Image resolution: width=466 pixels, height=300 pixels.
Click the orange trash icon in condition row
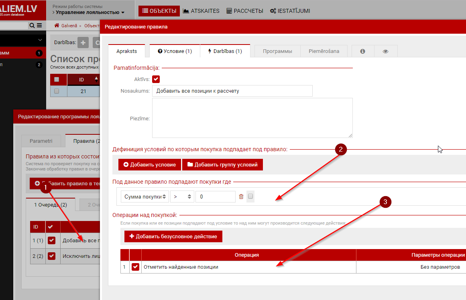[241, 197]
